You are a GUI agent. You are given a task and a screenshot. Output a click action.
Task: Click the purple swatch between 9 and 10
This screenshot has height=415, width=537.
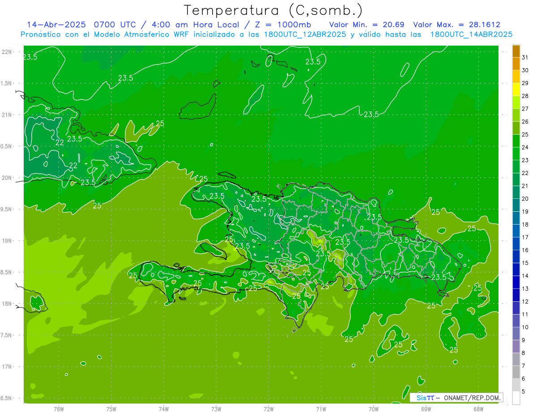click(x=516, y=334)
